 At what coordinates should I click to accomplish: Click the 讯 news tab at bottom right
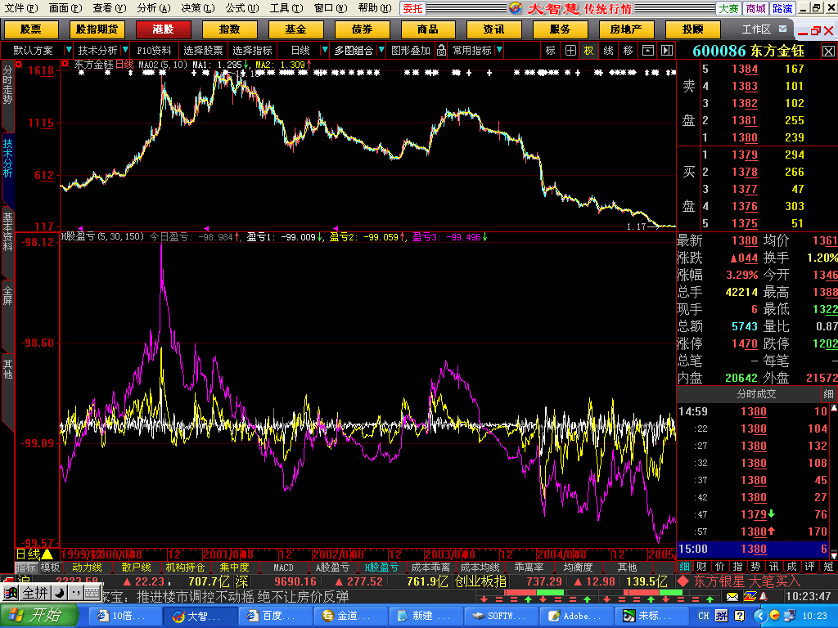pos(774,567)
